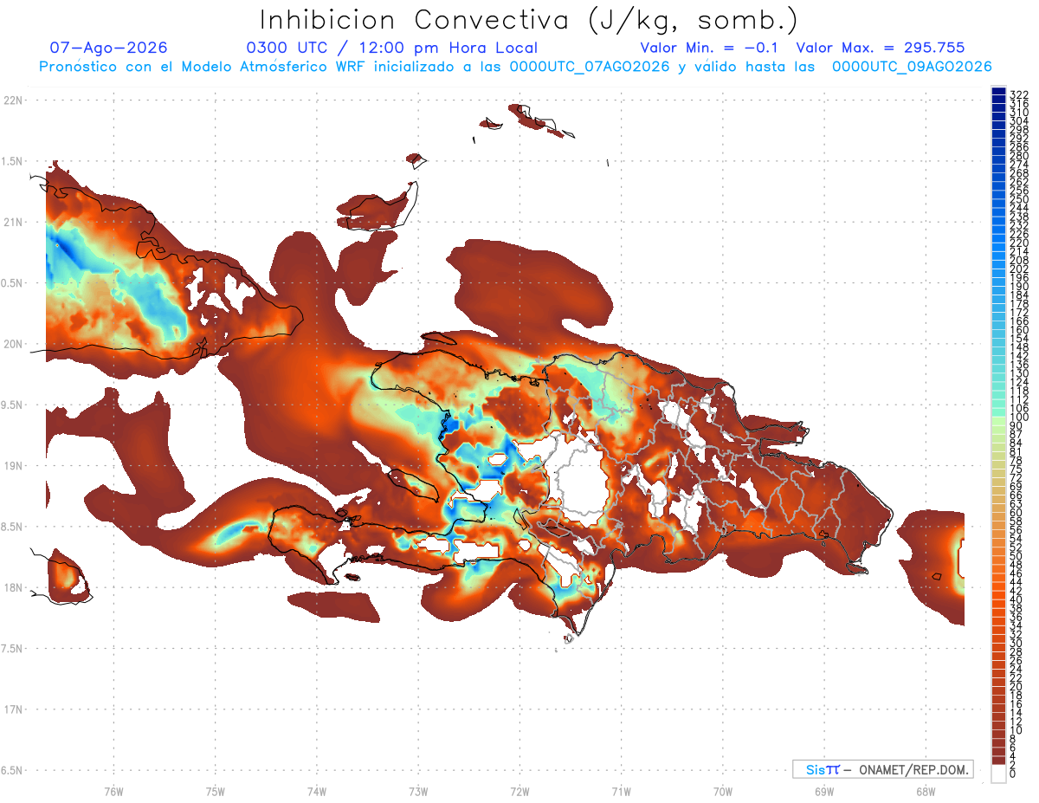Click the '0300 UTC / 12:00 pm Hora Local' time
1039x803 pixels.
click(392, 49)
